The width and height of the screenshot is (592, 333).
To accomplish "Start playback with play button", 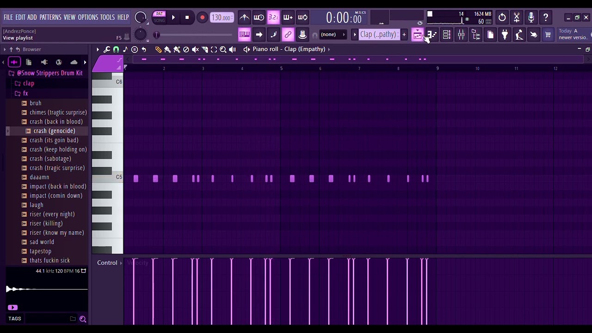I will [173, 18].
